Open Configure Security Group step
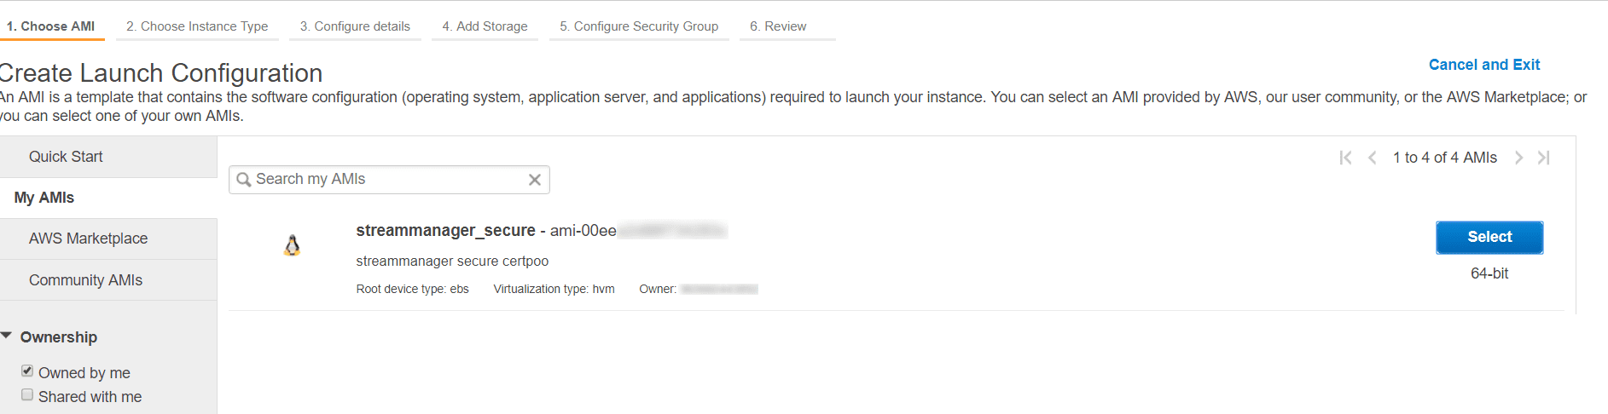The height and width of the screenshot is (414, 1608). click(639, 26)
